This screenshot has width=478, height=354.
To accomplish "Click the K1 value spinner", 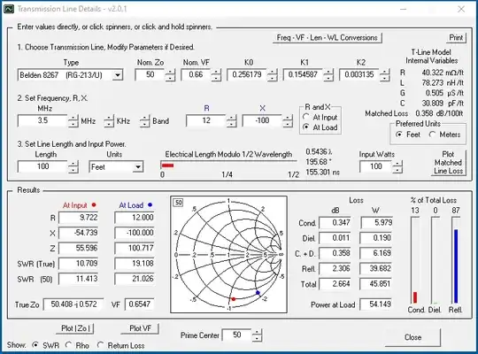I will (x=328, y=74).
